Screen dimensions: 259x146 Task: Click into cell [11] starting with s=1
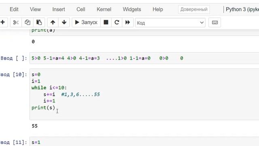pos(144,142)
